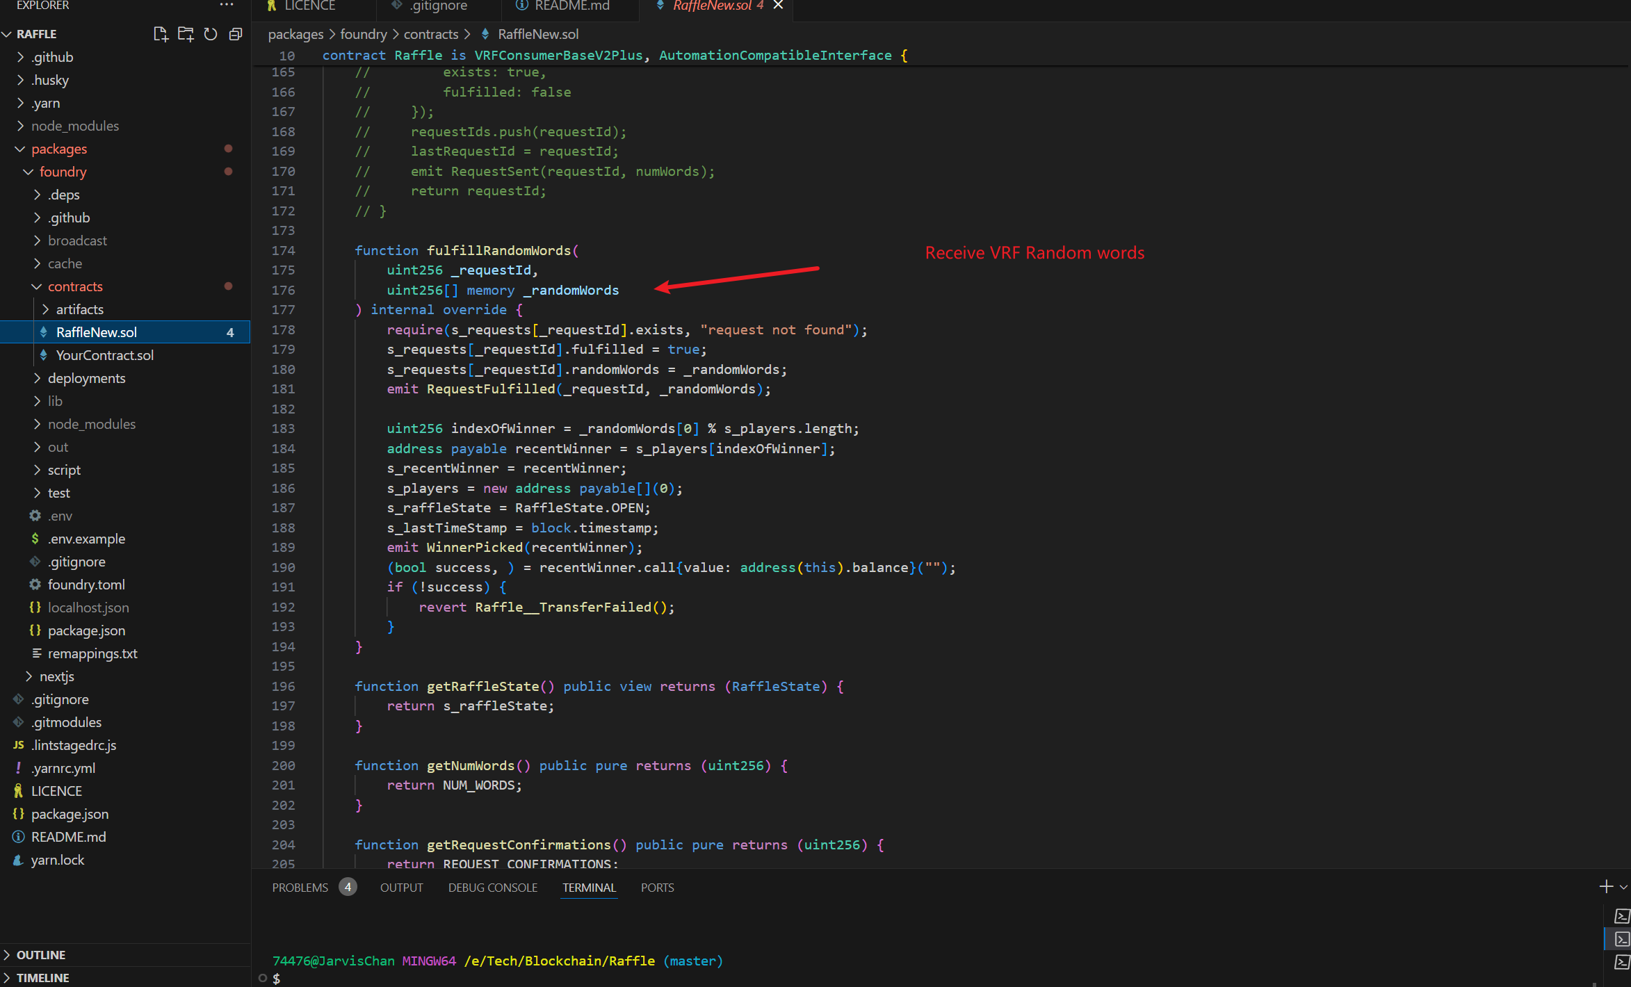Open YourContract.sol from file tree
The image size is (1631, 987).
point(125,355)
